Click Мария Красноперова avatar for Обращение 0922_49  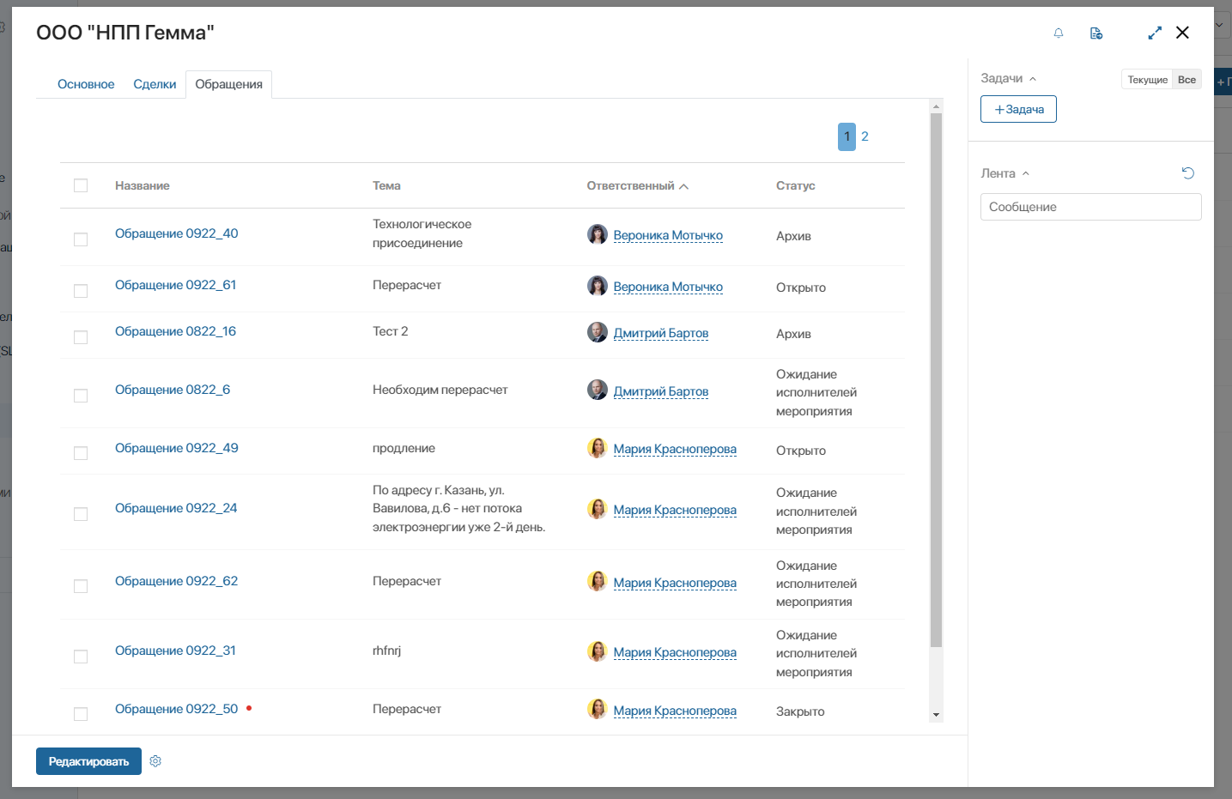click(598, 448)
